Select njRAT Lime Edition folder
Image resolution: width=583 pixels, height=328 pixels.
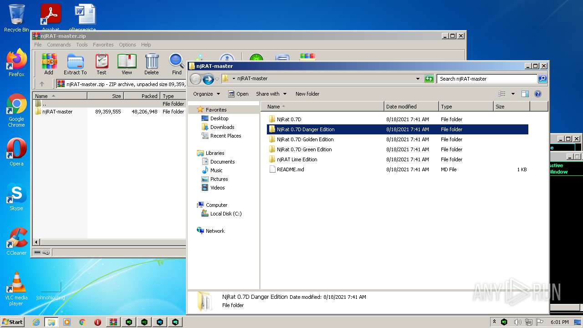point(297,159)
